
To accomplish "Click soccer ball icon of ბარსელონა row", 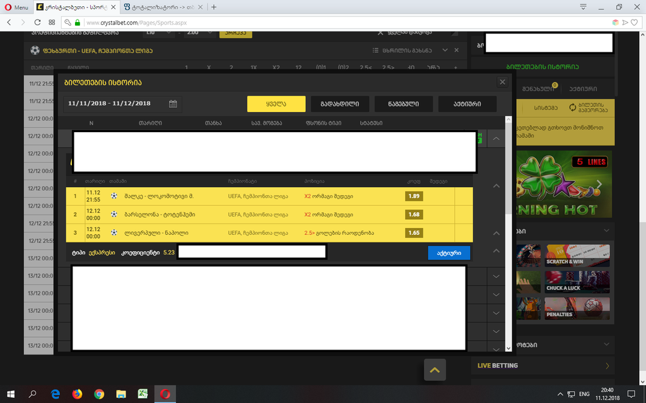I will click(x=114, y=214).
